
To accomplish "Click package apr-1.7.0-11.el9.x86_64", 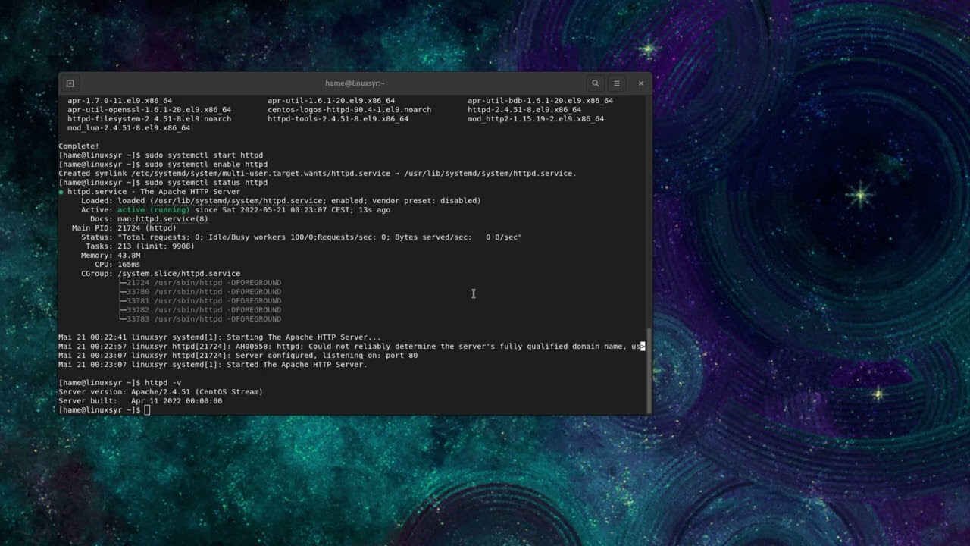I will (120, 101).
